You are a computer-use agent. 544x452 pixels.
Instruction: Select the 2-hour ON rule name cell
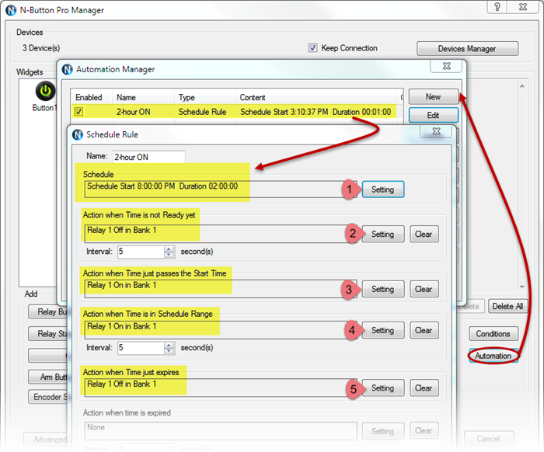(133, 112)
